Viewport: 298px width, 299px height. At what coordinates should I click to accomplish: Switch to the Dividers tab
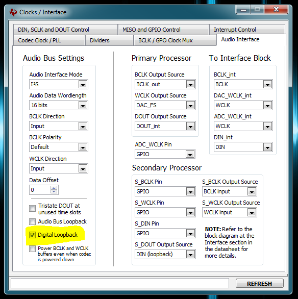109,40
